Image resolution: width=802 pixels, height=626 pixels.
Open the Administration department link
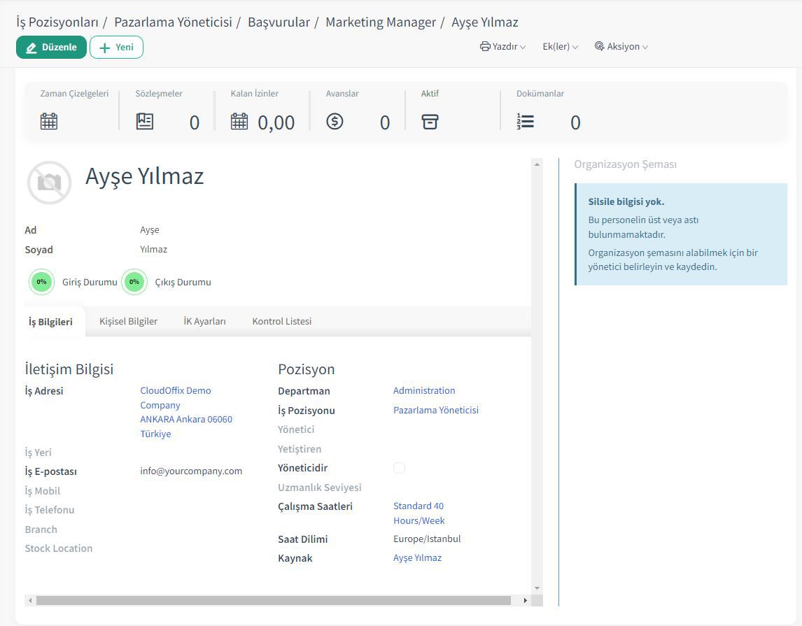point(424,390)
